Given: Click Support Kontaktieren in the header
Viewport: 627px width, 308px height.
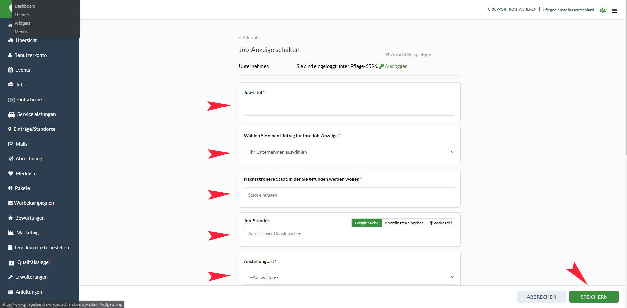Looking at the screenshot, I should [x=514, y=10].
